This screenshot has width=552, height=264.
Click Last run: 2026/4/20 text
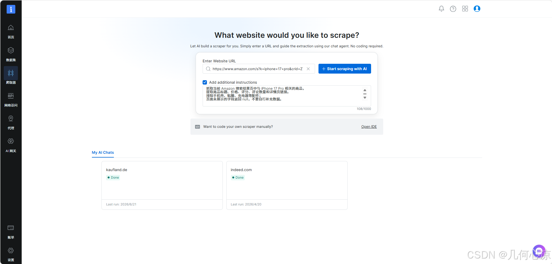tap(246, 204)
